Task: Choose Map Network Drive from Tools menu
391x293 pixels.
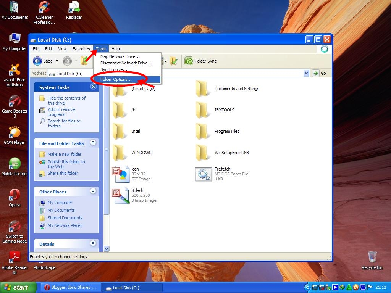Action: coord(120,56)
